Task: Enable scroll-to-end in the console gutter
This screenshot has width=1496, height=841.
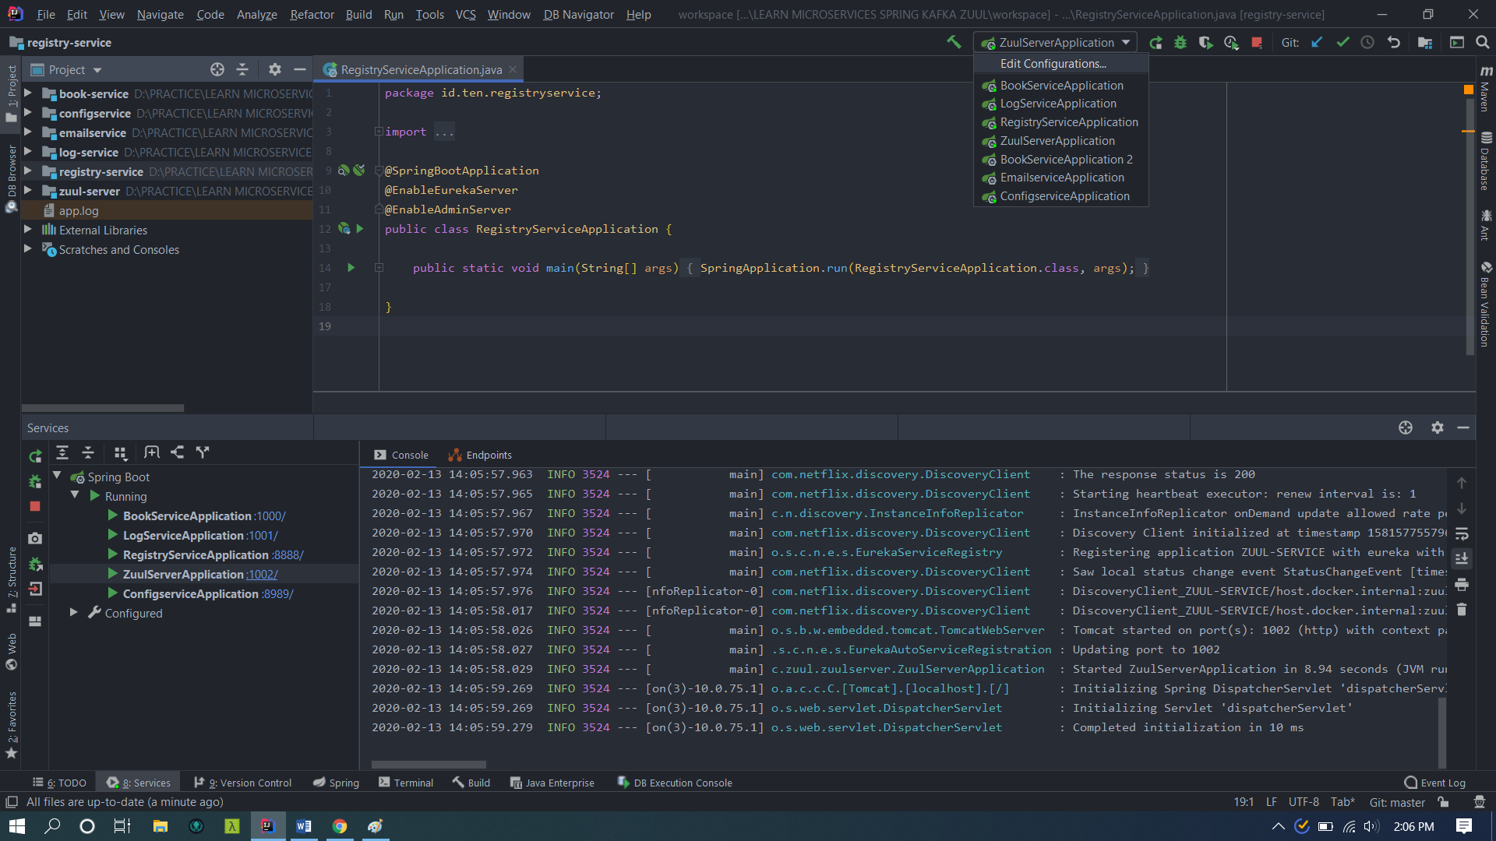Action: click(1462, 559)
